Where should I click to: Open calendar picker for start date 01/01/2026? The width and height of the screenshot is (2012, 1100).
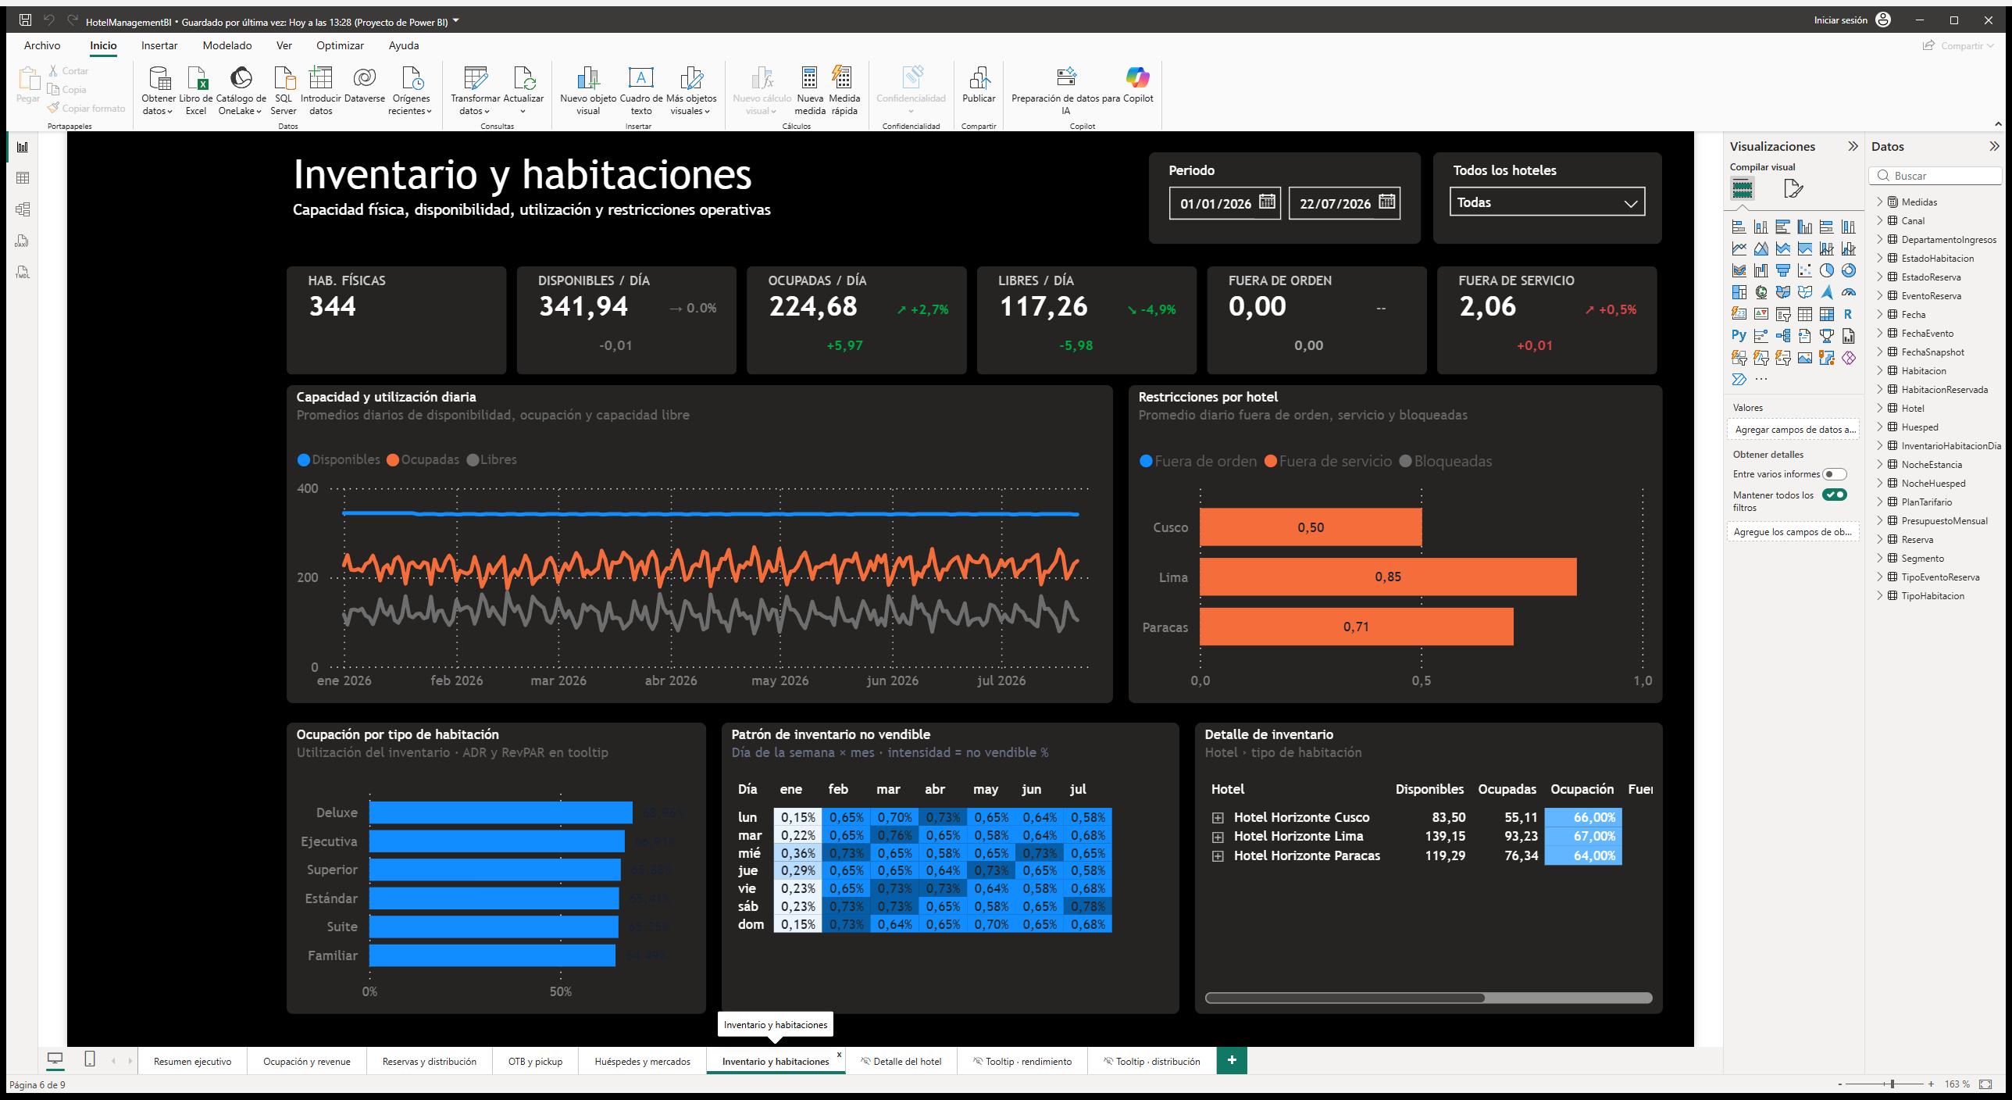pyautogui.click(x=1267, y=202)
